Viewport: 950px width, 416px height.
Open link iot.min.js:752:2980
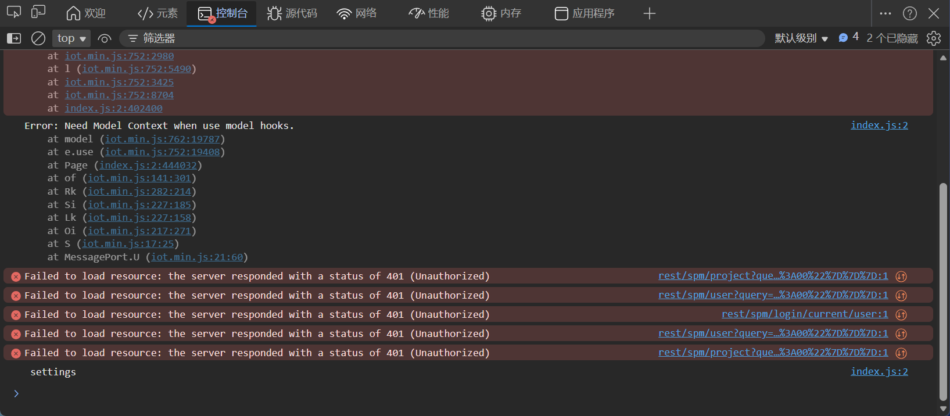(119, 56)
